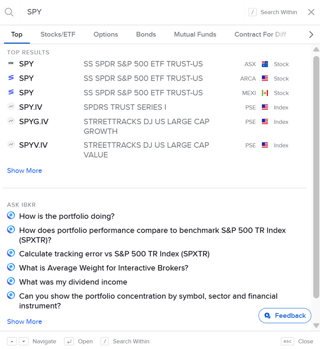Switch to the Bonds tab
320x349 pixels.
[x=146, y=34]
